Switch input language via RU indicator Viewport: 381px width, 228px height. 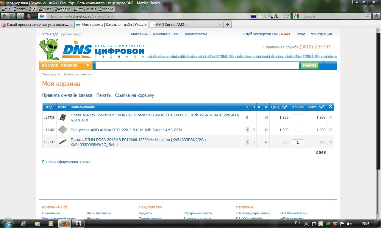click(x=297, y=223)
